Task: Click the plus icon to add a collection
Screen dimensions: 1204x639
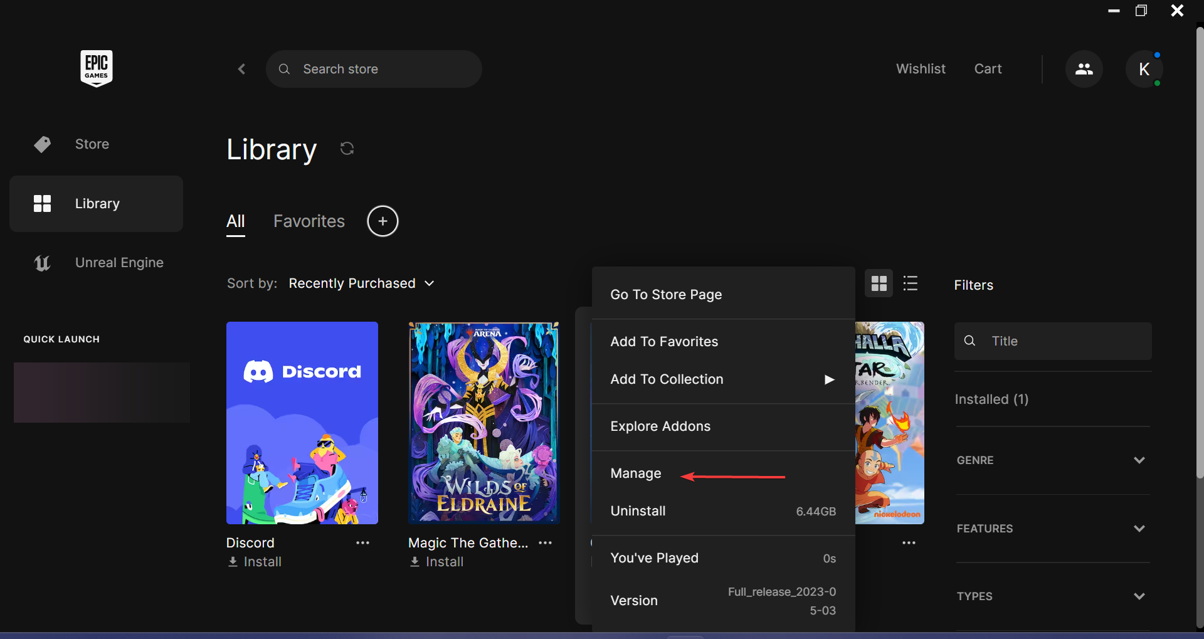Action: [x=383, y=221]
